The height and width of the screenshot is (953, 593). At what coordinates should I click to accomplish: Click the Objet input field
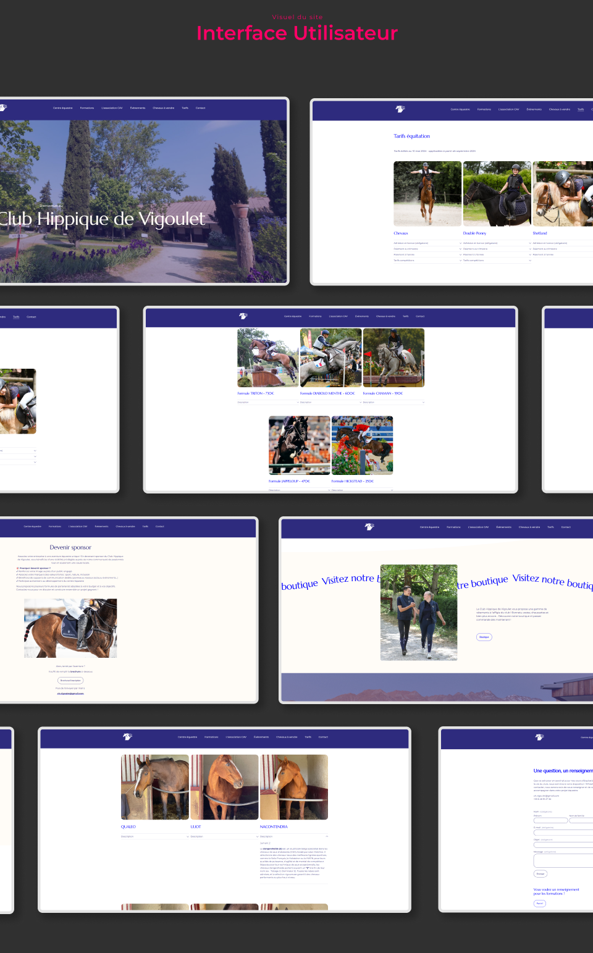point(563,844)
